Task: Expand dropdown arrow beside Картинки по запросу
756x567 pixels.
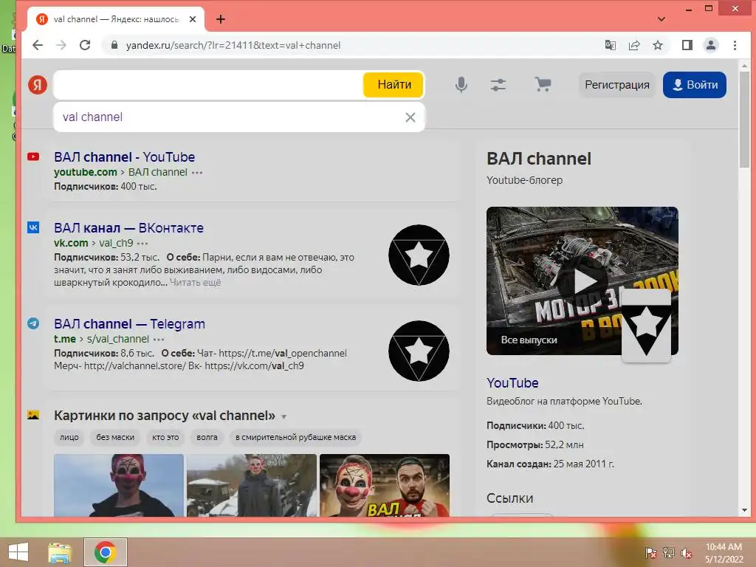Action: click(x=284, y=416)
